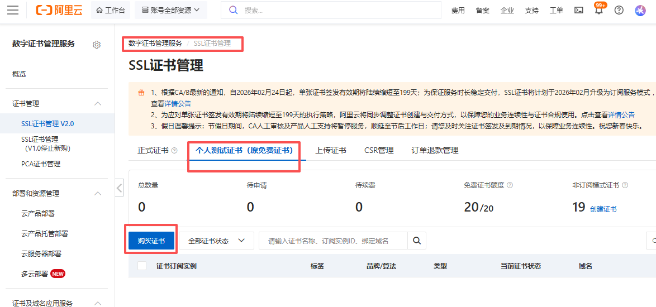
Task: Click the 购买证书 button
Action: (151, 241)
